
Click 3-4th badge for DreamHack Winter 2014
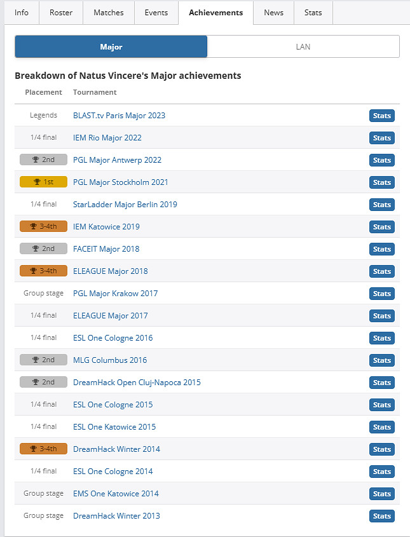tap(43, 449)
